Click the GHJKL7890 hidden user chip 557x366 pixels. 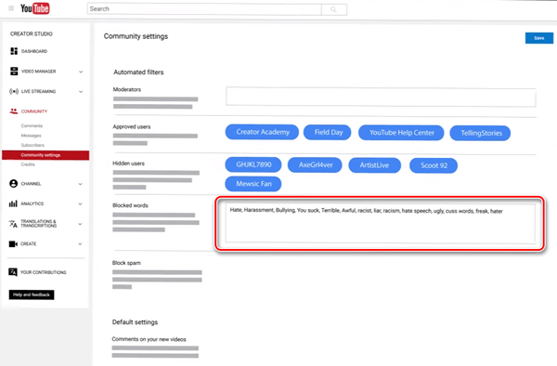(253, 164)
